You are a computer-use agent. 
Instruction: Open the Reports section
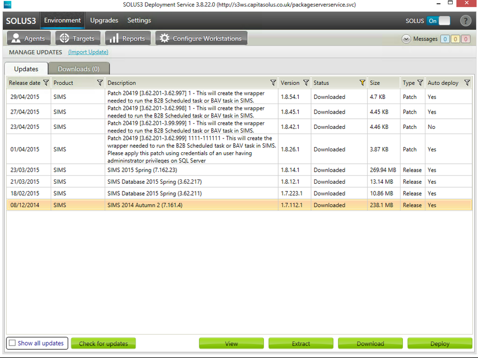128,38
